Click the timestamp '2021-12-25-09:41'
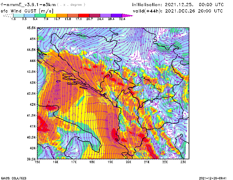This screenshot has width=233, height=180. click(213, 178)
